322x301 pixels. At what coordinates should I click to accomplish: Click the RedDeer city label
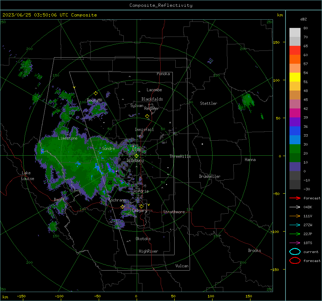coord(152,108)
